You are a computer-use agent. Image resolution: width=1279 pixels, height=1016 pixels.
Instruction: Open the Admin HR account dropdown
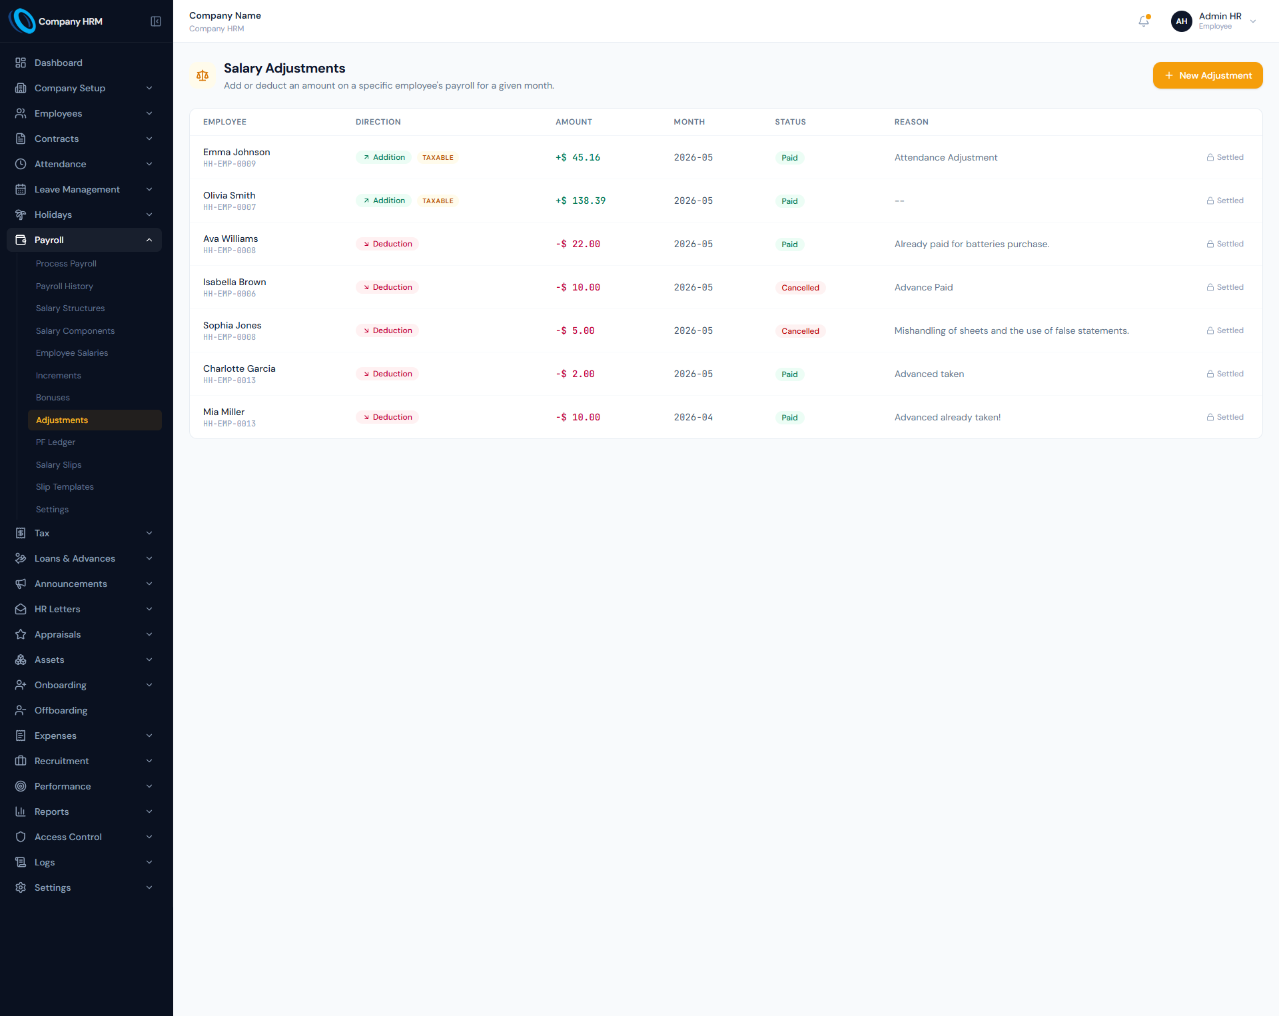pyautogui.click(x=1253, y=21)
